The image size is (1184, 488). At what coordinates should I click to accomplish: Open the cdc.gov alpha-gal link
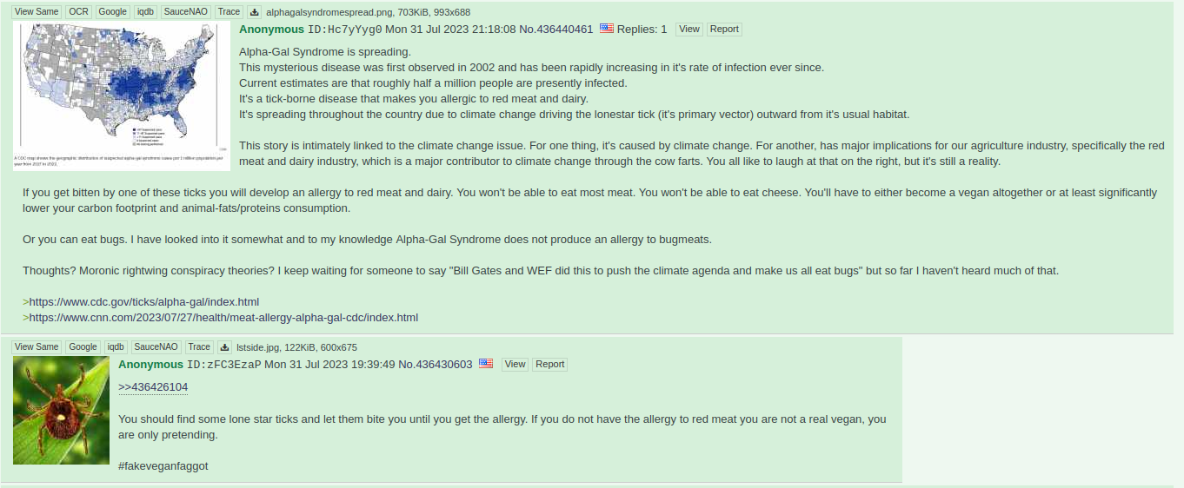(x=144, y=302)
